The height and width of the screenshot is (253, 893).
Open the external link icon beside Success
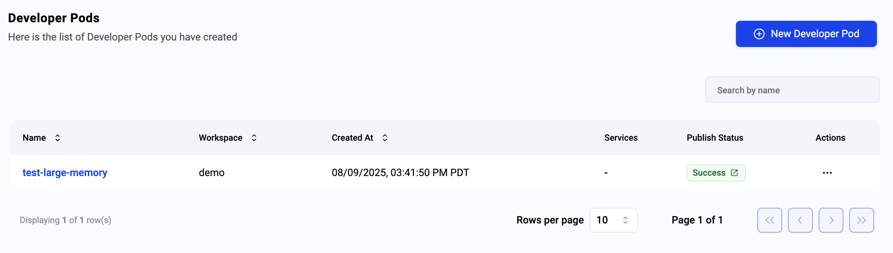pyautogui.click(x=734, y=173)
